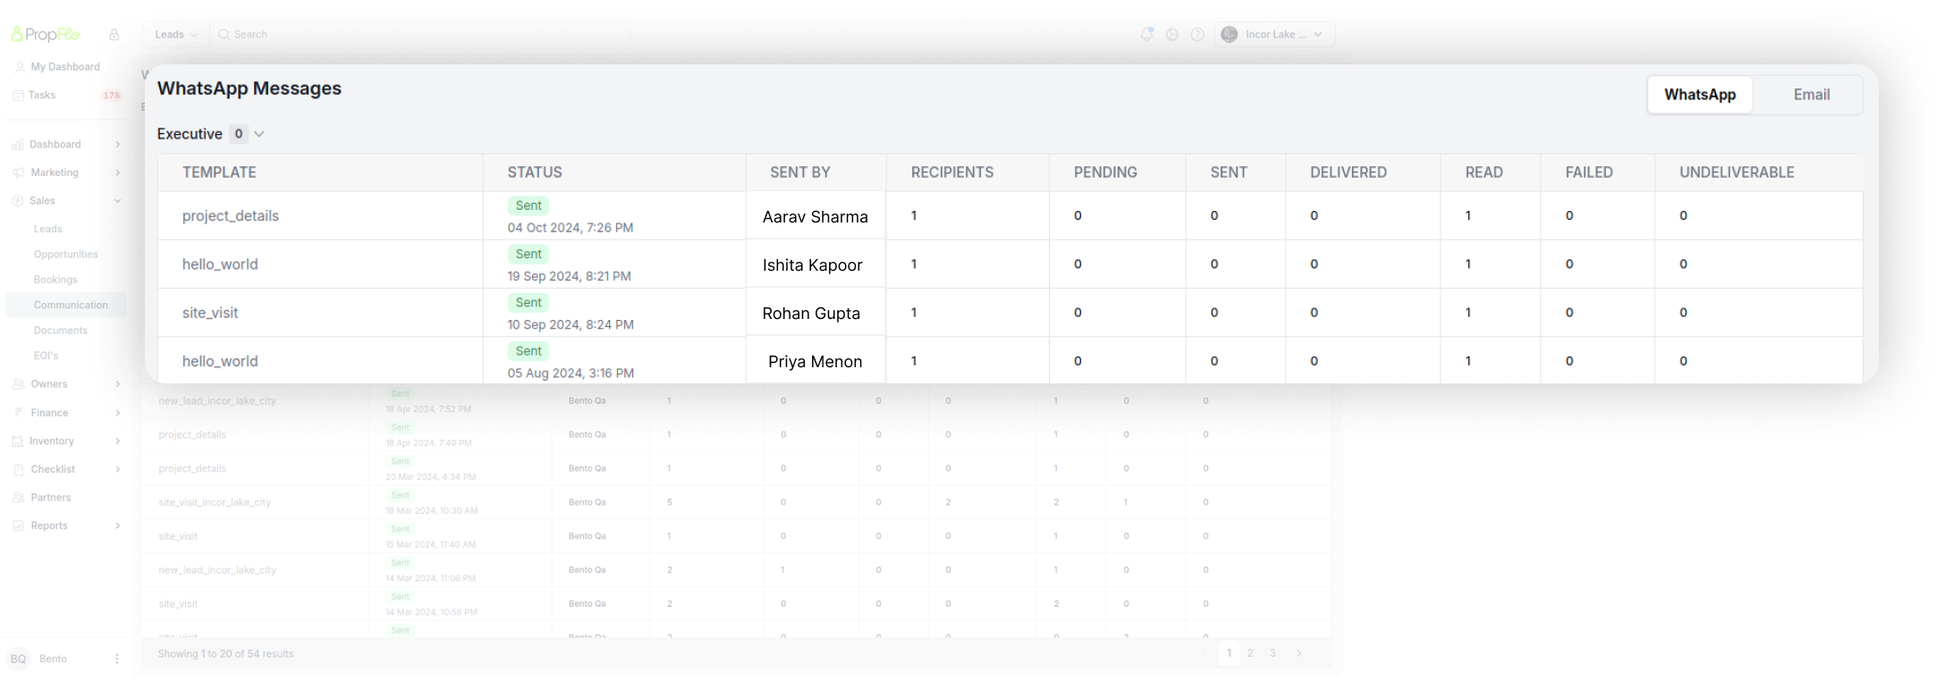Open the notifications bell icon
Screen dimensions: 1944x680
pyautogui.click(x=1146, y=34)
